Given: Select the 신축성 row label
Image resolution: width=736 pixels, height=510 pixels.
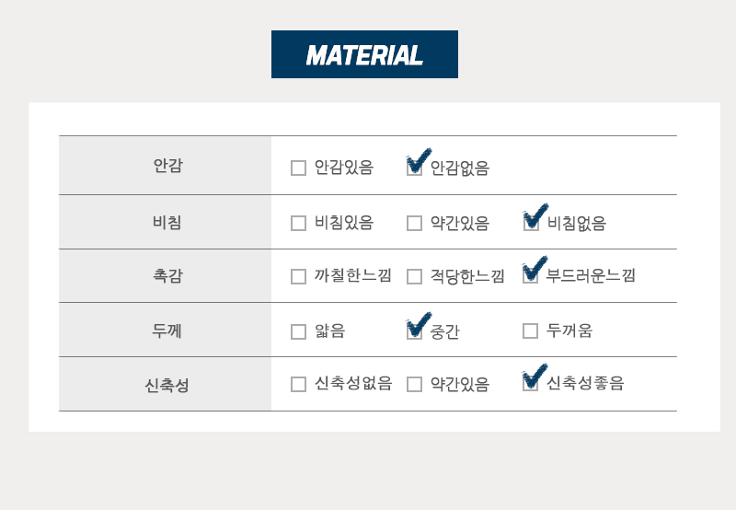Looking at the screenshot, I should point(167,385).
